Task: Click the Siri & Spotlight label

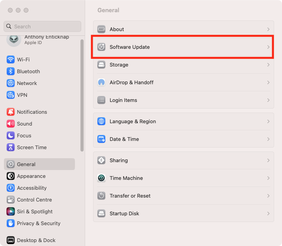Action: [x=35, y=212]
